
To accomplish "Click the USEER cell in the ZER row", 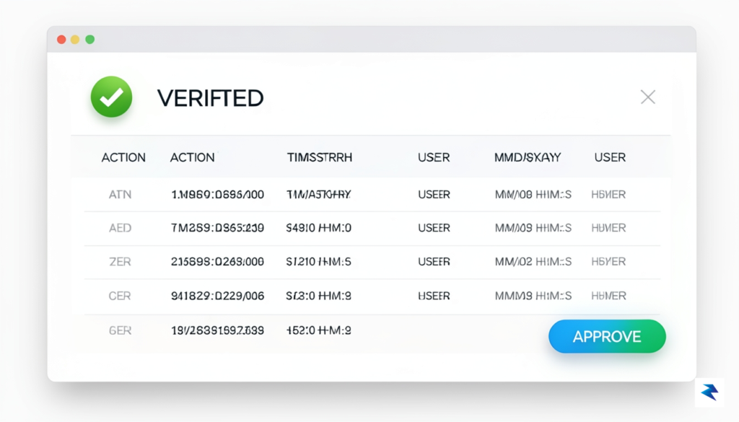I will (434, 262).
